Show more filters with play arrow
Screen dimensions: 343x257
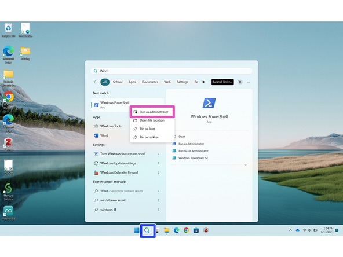coord(203,82)
